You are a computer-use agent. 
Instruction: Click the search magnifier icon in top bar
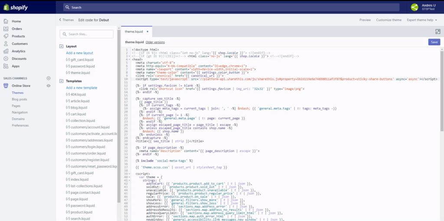point(67,7)
